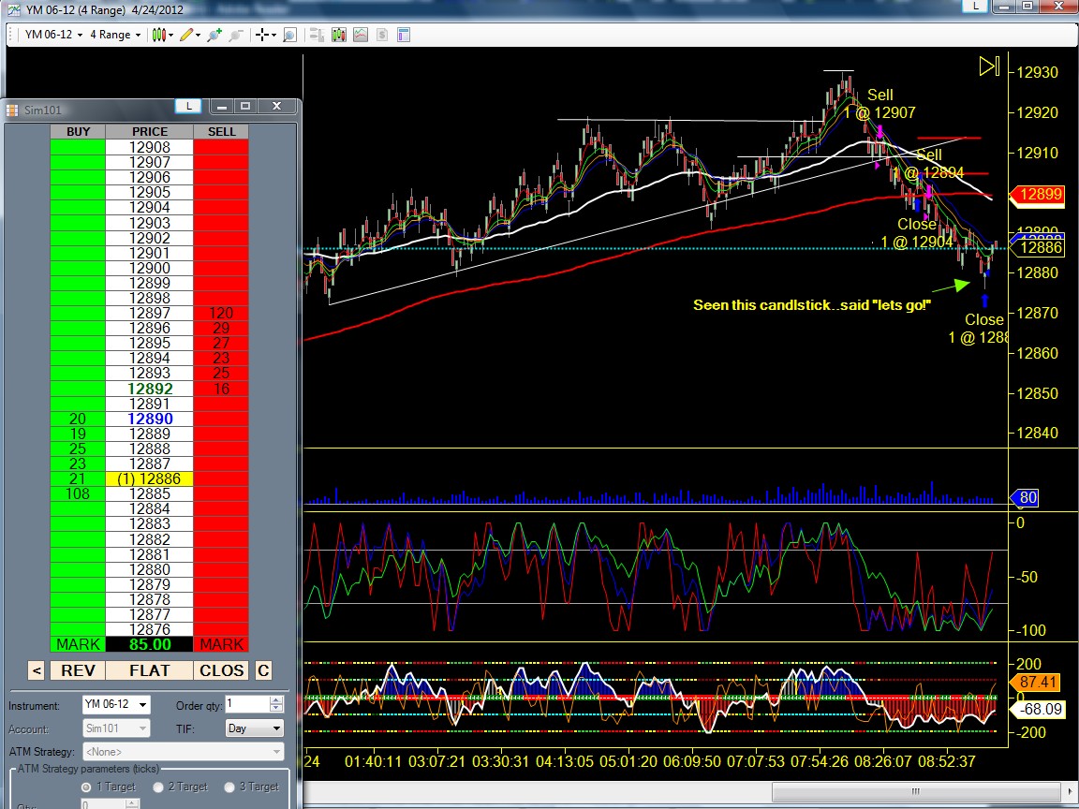
Task: Click the orange 87.41 indicator marker
Action: tap(1036, 682)
